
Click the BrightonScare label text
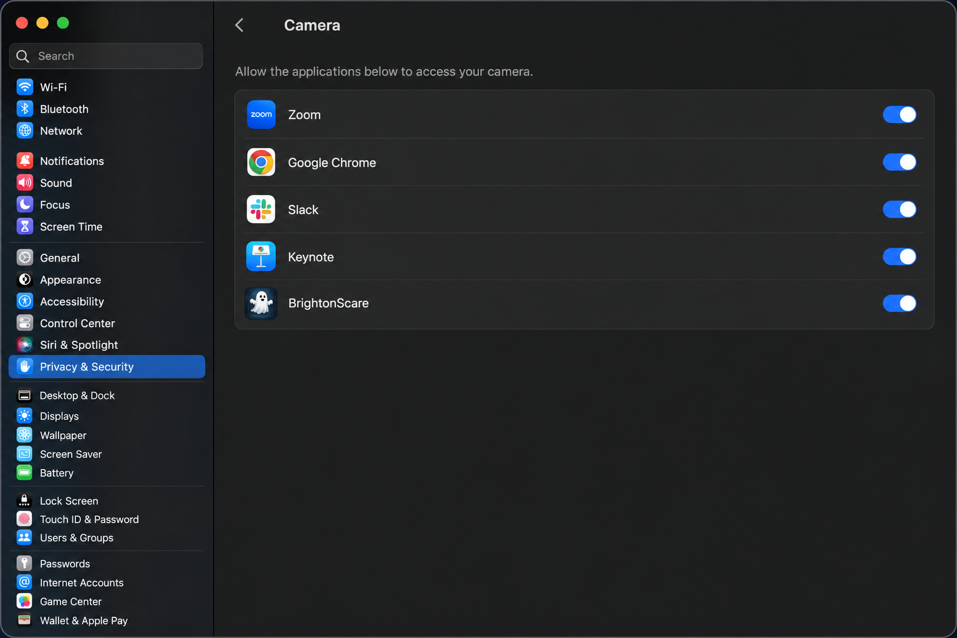328,303
